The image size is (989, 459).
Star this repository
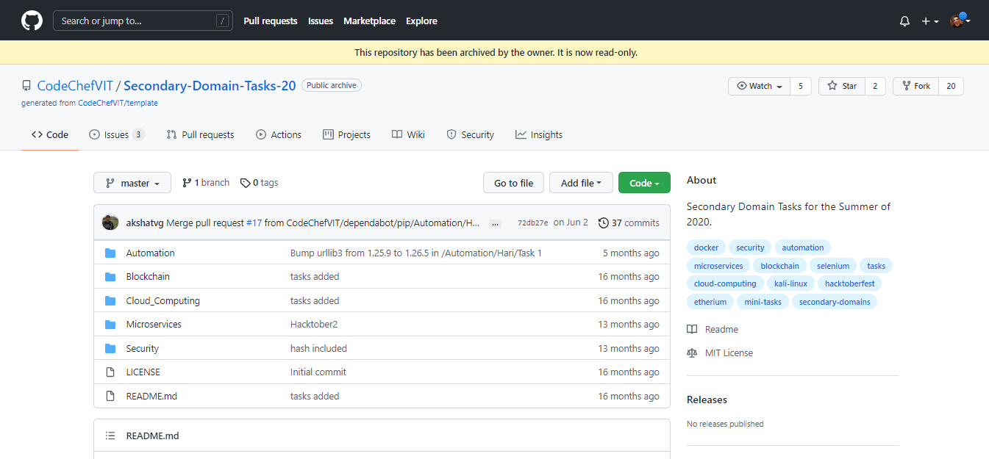click(x=842, y=86)
